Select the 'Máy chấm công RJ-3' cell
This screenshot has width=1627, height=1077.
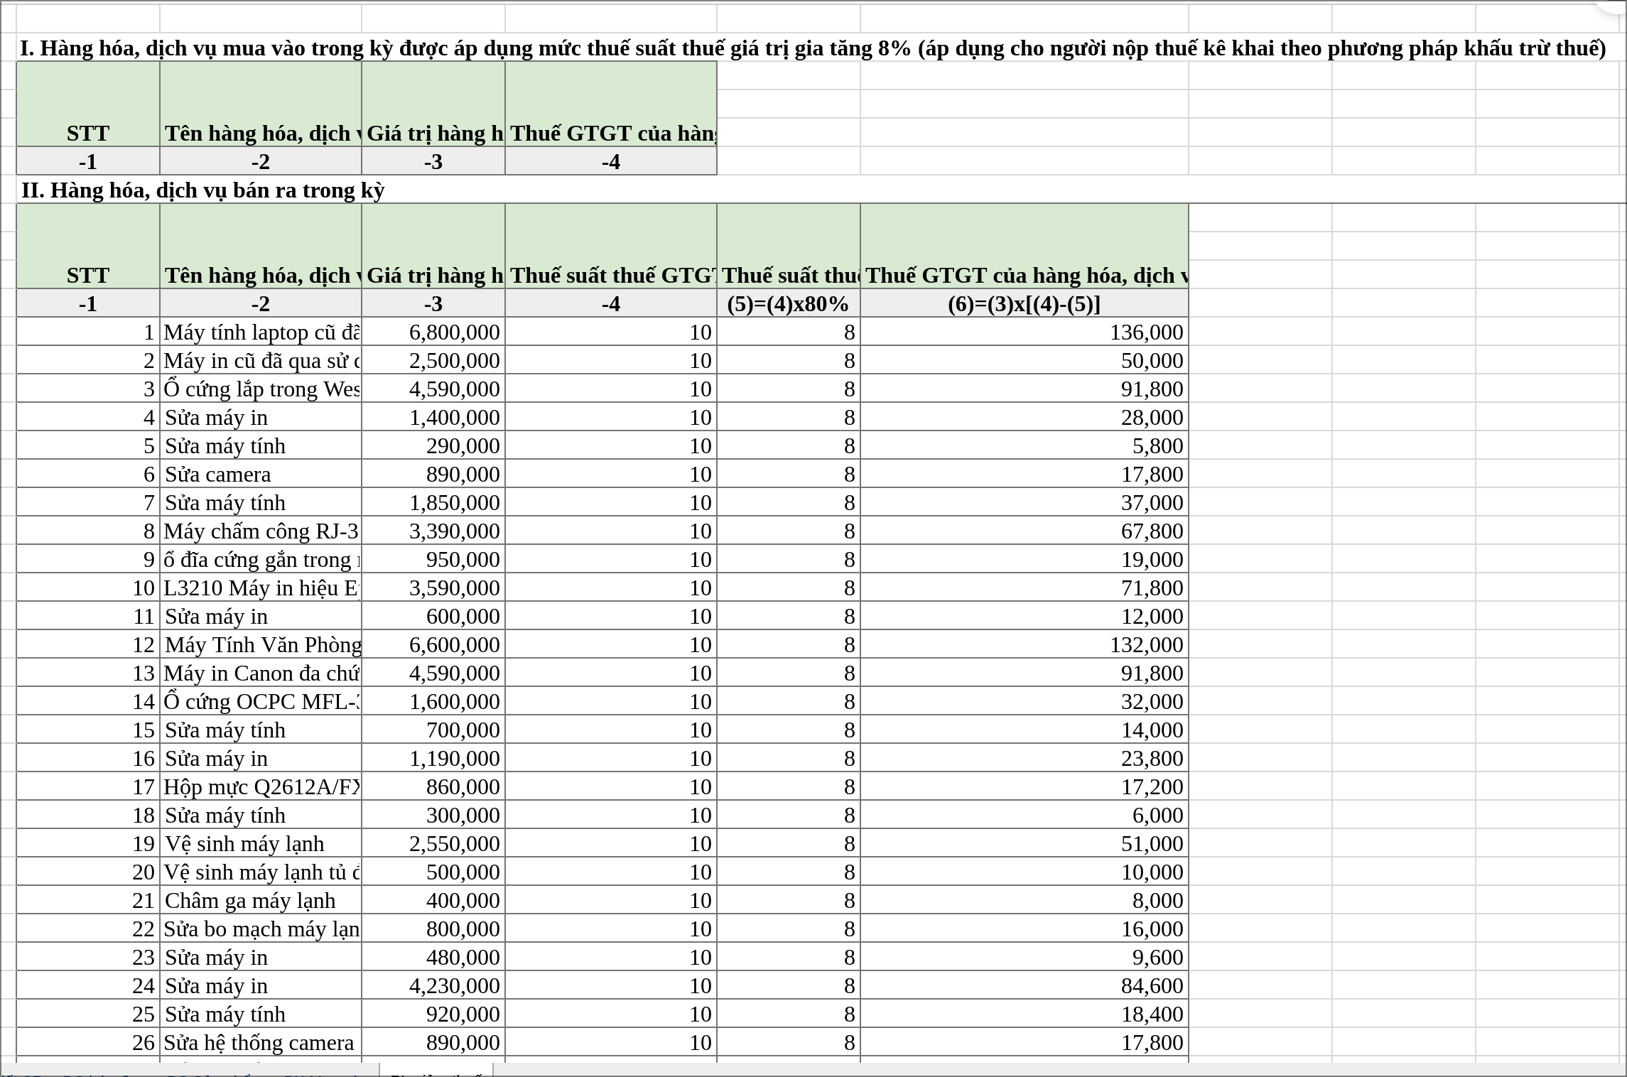(261, 531)
